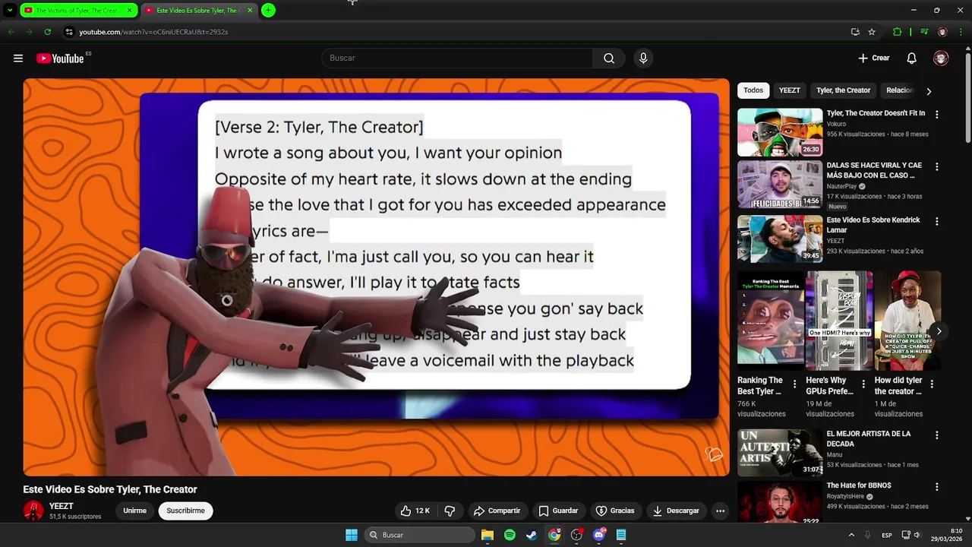Open Spotify from the taskbar
This screenshot has height=547, width=972.
tap(510, 535)
